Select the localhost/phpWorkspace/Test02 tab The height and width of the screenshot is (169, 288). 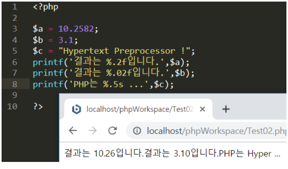[138, 109]
